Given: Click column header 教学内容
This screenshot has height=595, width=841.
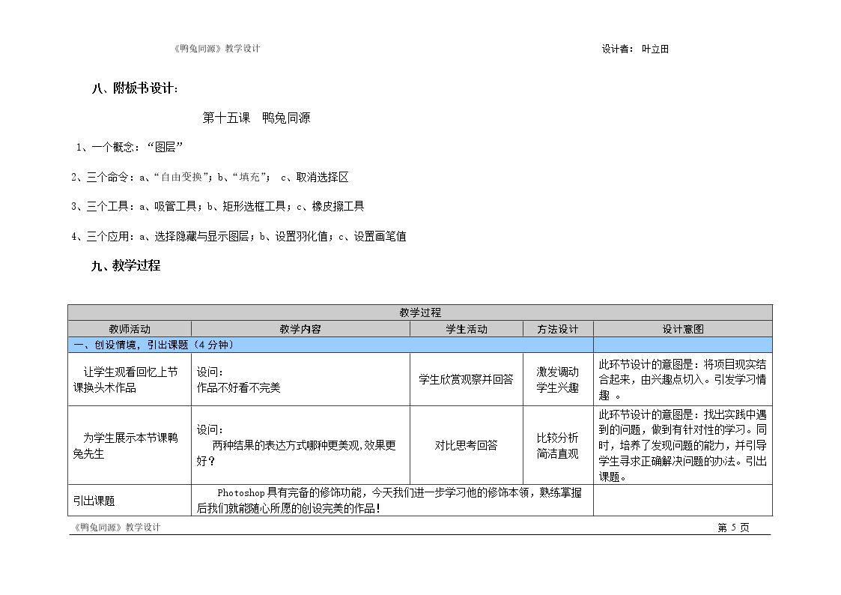Looking at the screenshot, I should [300, 329].
